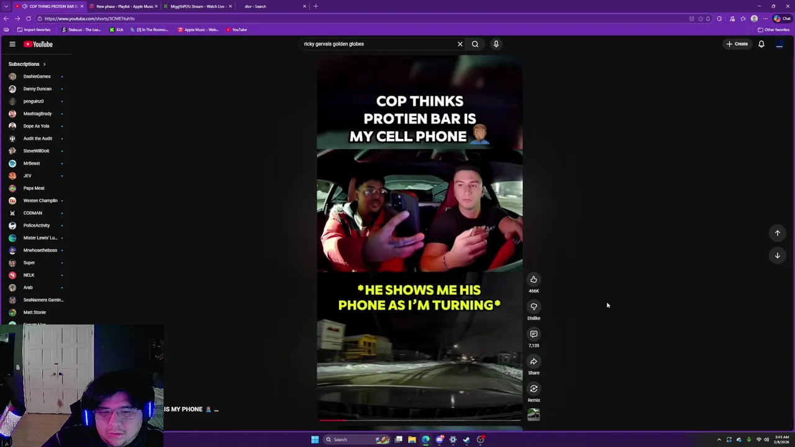
Task: Submit search with magnifier icon
Action: pyautogui.click(x=475, y=44)
